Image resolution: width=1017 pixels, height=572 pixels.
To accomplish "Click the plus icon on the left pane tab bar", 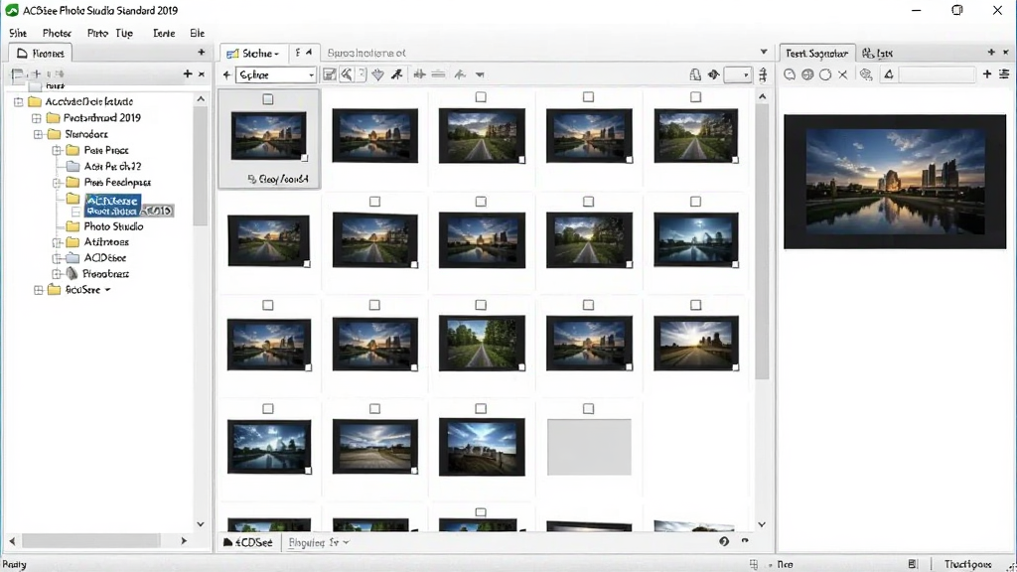I will click(201, 52).
